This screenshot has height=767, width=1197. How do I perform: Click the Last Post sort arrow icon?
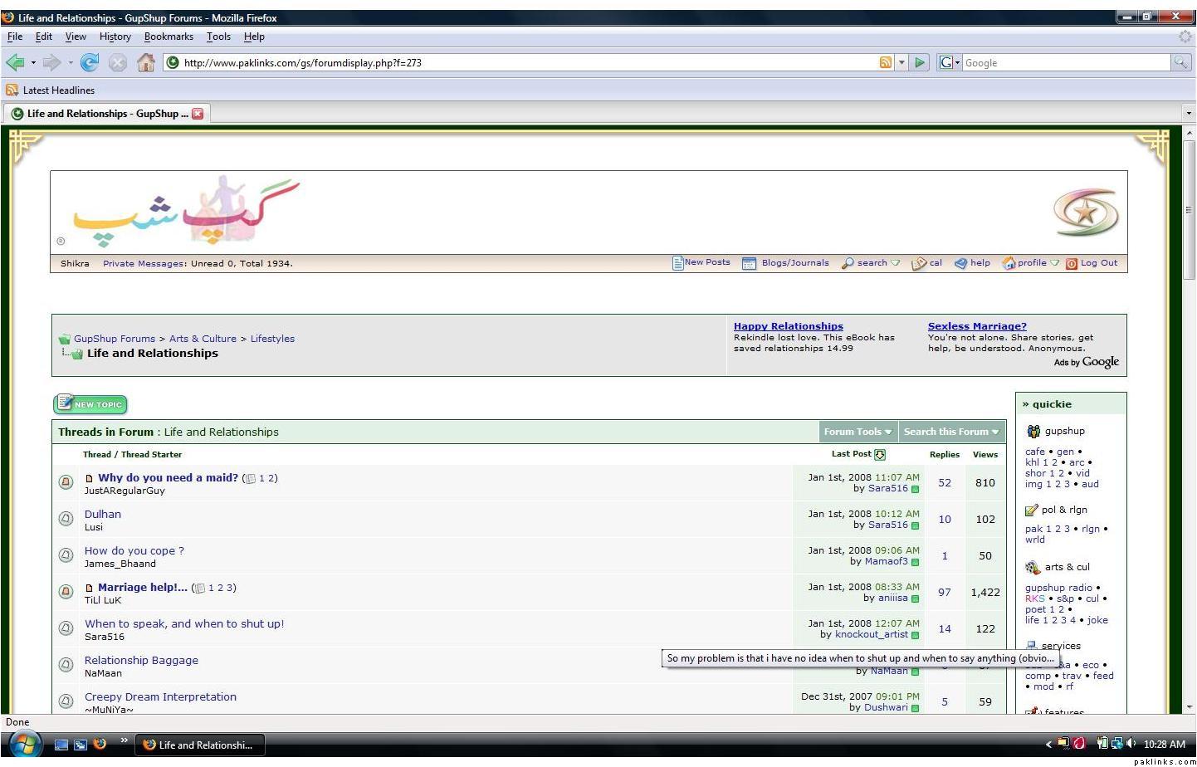pos(880,454)
